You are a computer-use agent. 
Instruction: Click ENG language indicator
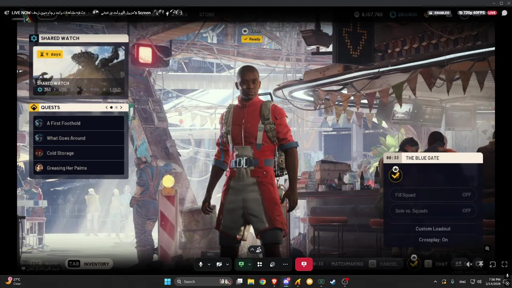462,282
